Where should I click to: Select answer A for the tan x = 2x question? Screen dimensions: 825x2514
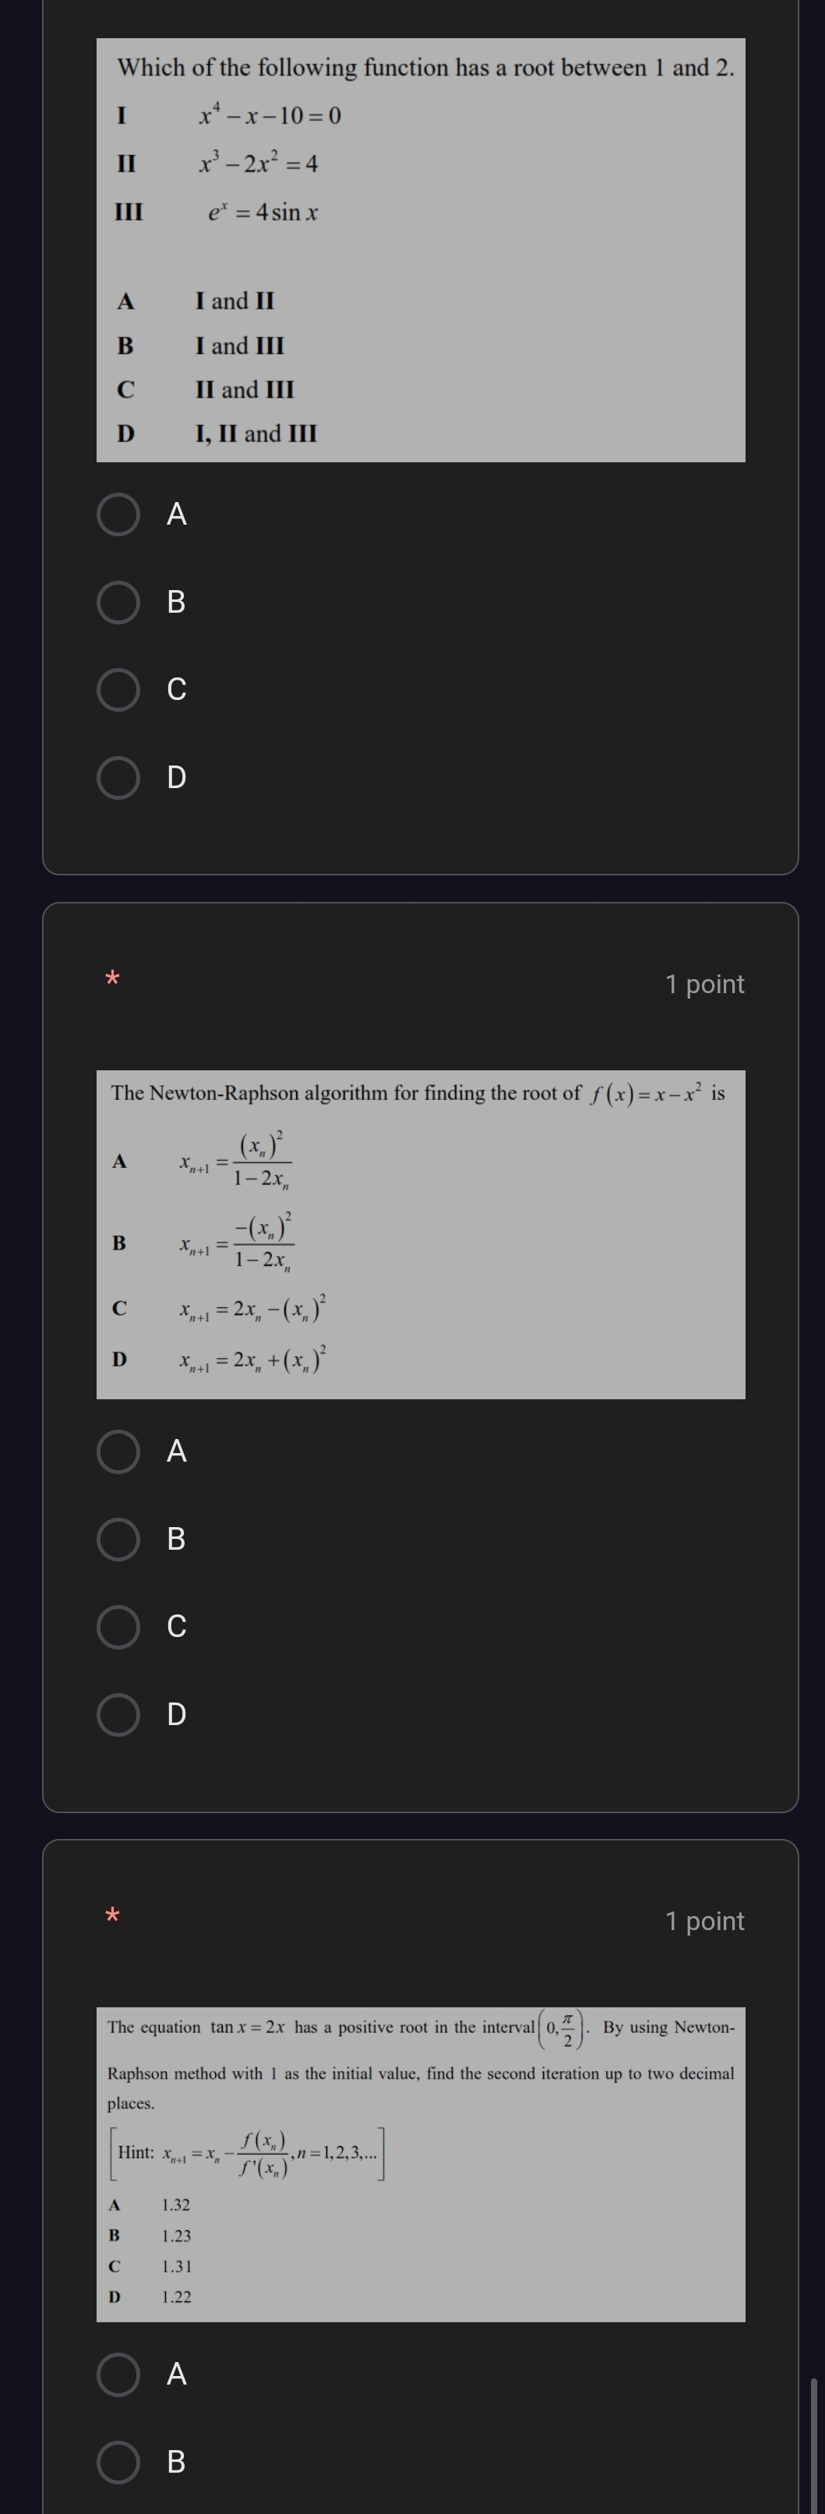click(x=119, y=2374)
